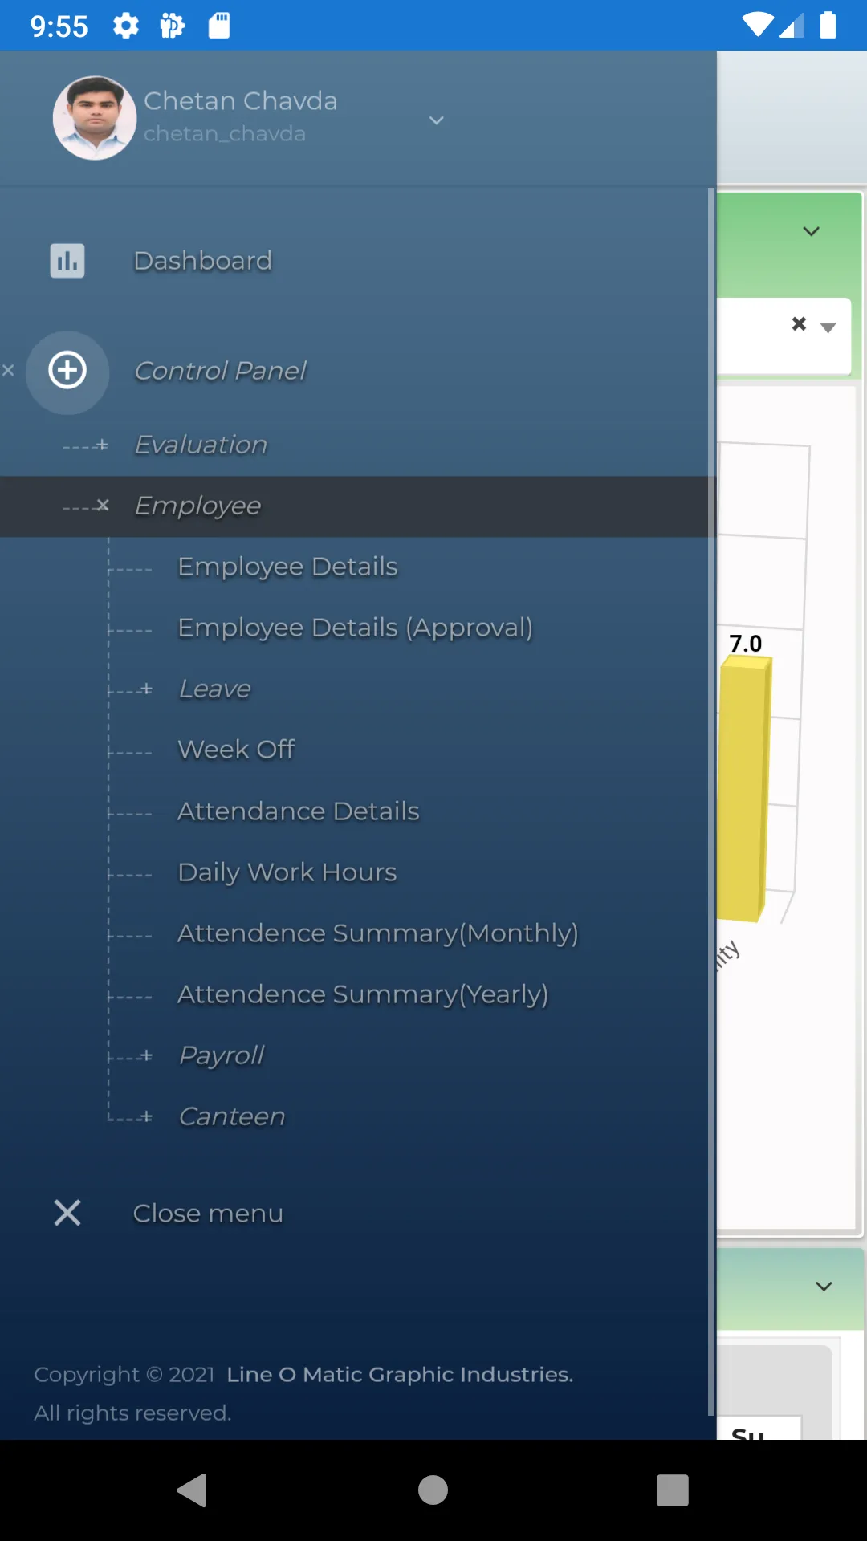Select Evaluation menu entry
867x1541 pixels.
coord(201,445)
